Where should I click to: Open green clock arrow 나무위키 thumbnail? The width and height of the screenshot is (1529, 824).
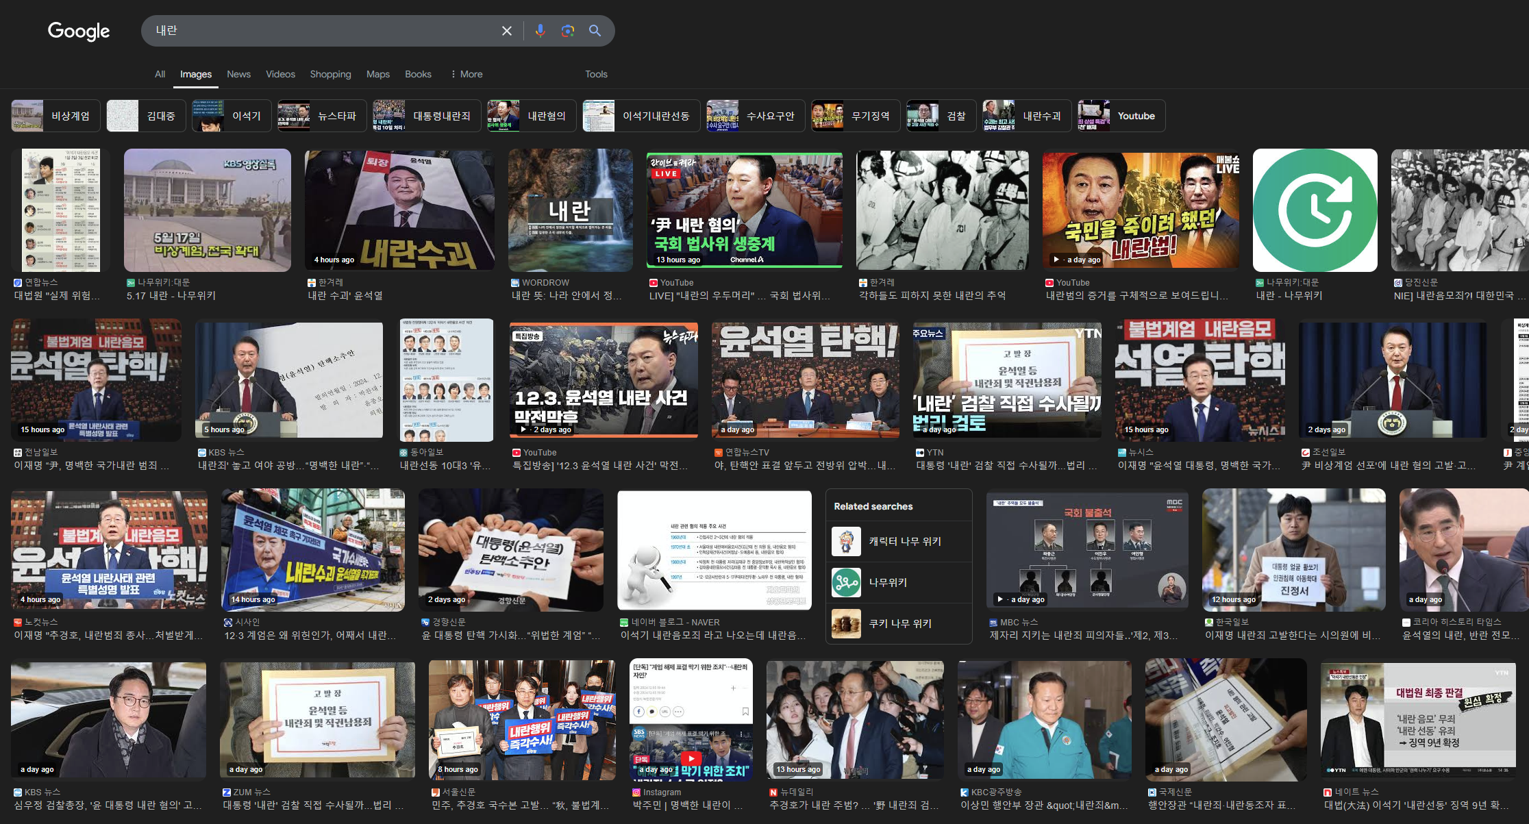tap(1315, 210)
